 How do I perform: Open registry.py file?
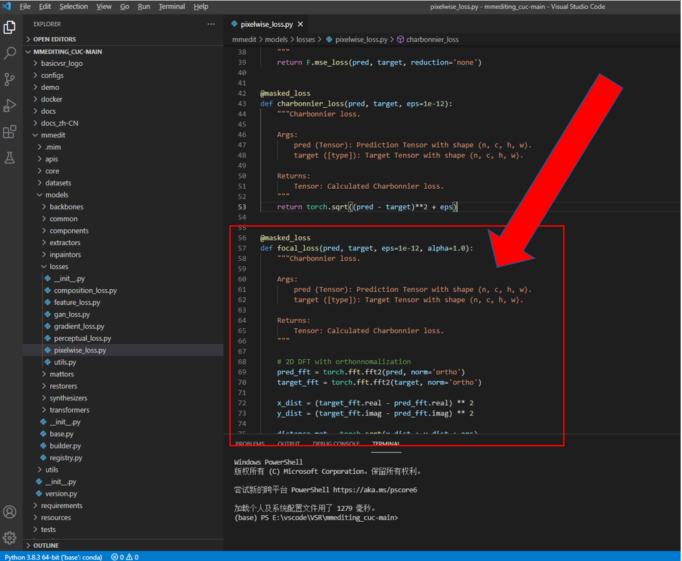click(x=66, y=458)
